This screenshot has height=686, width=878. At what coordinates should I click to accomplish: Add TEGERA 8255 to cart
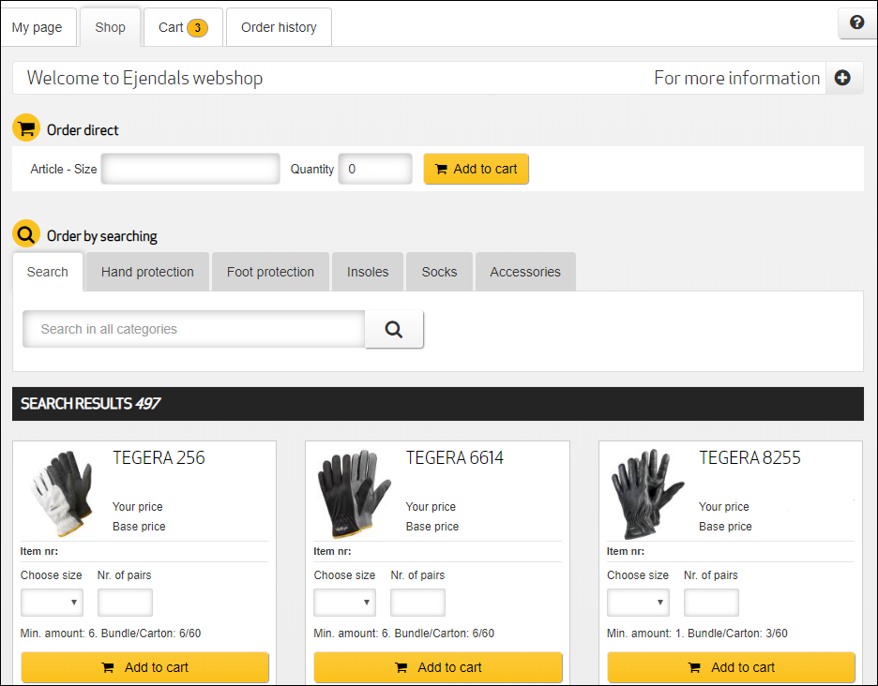(731, 667)
